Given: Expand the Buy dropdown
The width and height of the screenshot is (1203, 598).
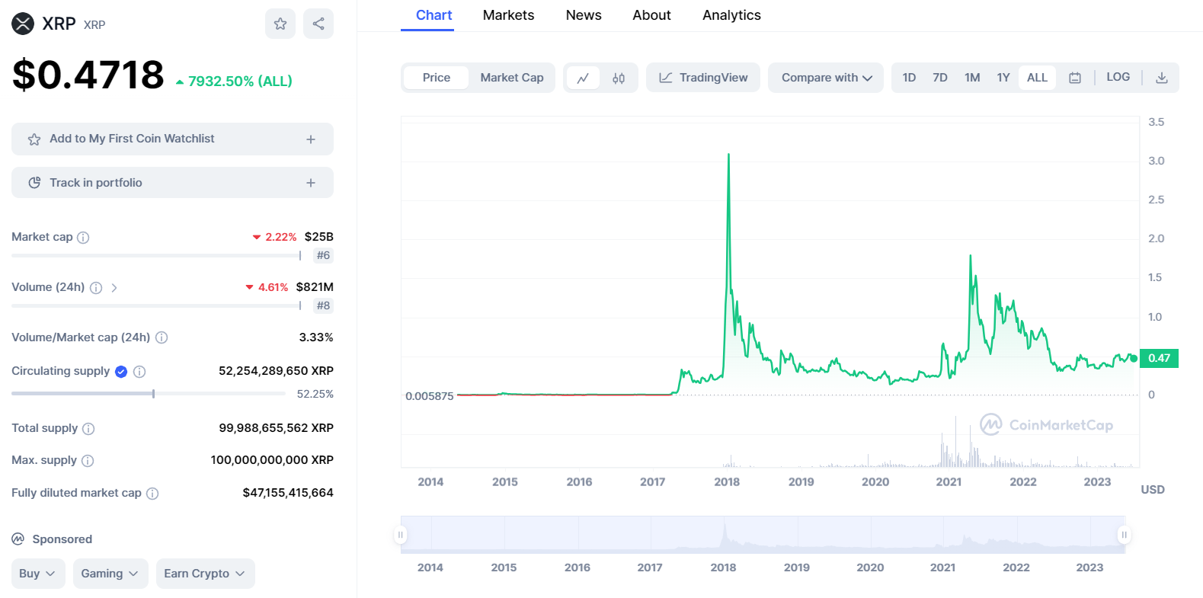Looking at the screenshot, I should [x=38, y=574].
